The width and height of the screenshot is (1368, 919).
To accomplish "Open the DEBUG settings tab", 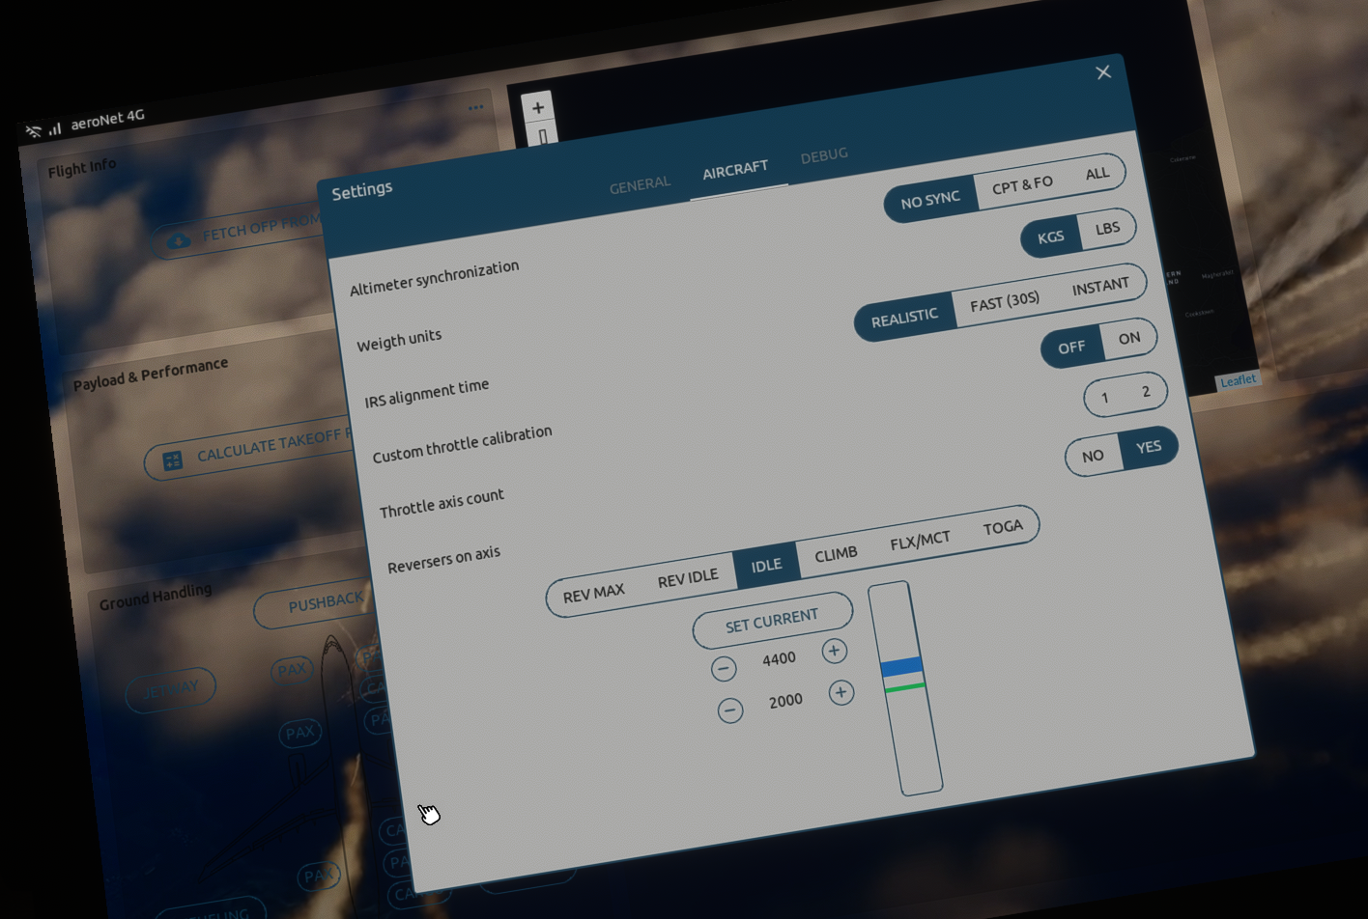I will click(x=824, y=154).
